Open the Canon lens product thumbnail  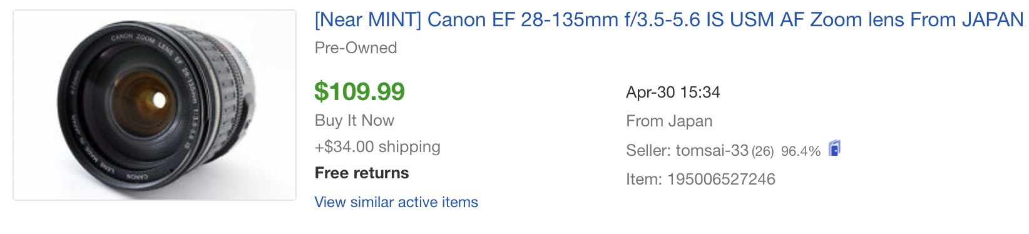[x=155, y=105]
